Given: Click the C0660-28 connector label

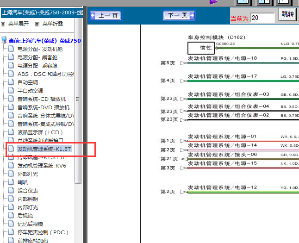Looking at the screenshot, I should [225, 44].
